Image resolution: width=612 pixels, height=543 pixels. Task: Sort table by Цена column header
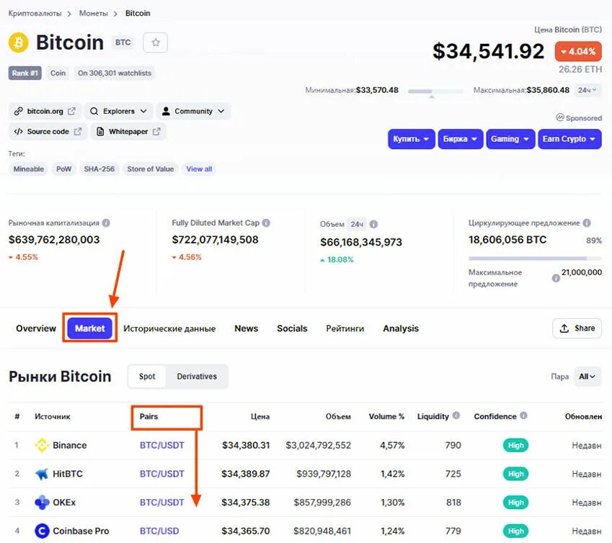click(260, 416)
